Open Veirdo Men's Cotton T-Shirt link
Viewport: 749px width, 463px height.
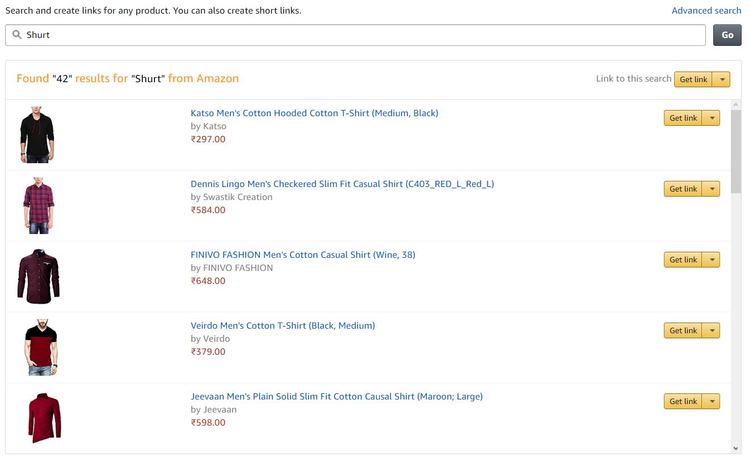click(283, 325)
